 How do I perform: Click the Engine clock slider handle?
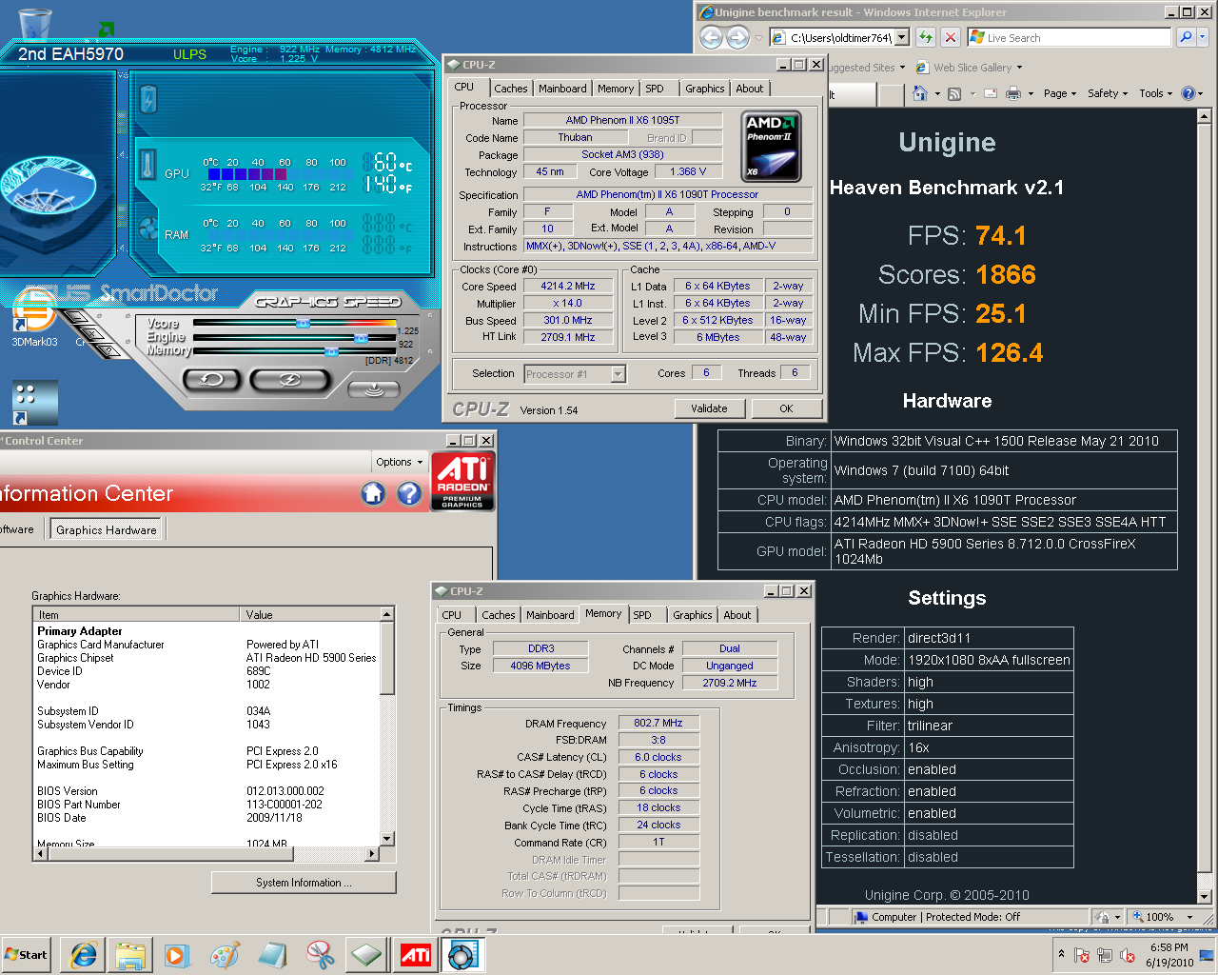[x=361, y=338]
